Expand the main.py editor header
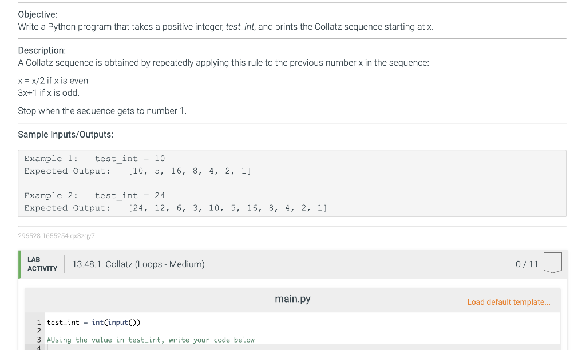The image size is (586, 350). click(292, 299)
